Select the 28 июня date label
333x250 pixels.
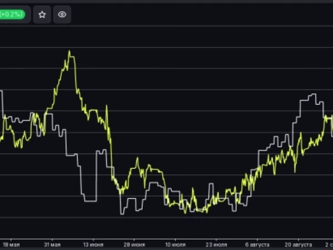coord(134,244)
